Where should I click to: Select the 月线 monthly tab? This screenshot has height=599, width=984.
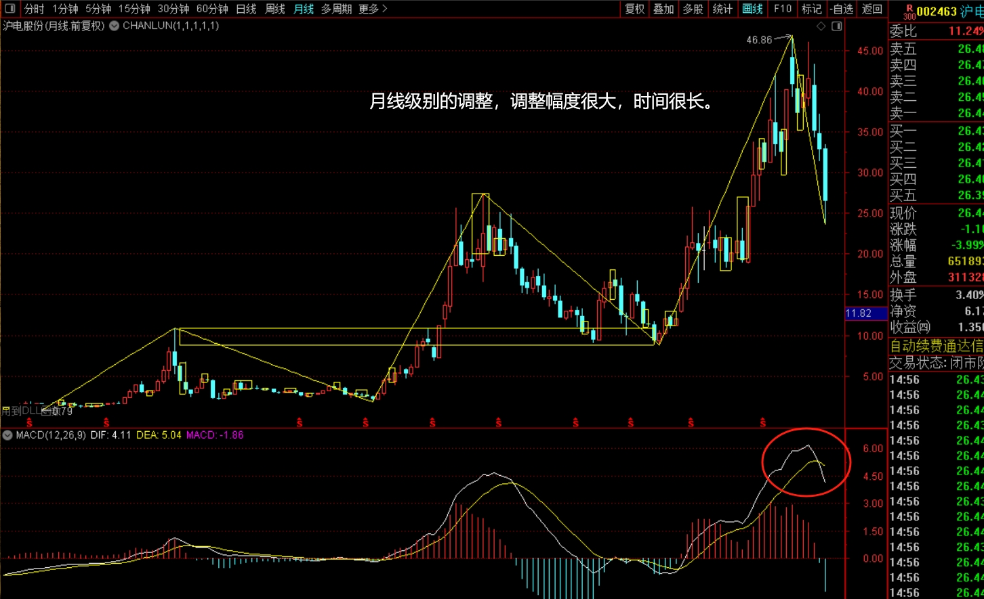tap(304, 9)
